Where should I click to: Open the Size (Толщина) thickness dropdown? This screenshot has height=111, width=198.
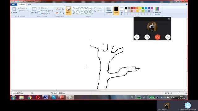tap(109, 10)
